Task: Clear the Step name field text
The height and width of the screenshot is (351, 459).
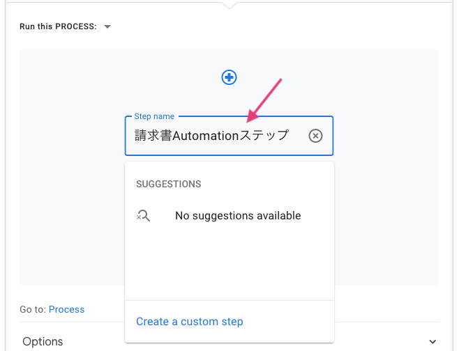Action: coord(315,136)
